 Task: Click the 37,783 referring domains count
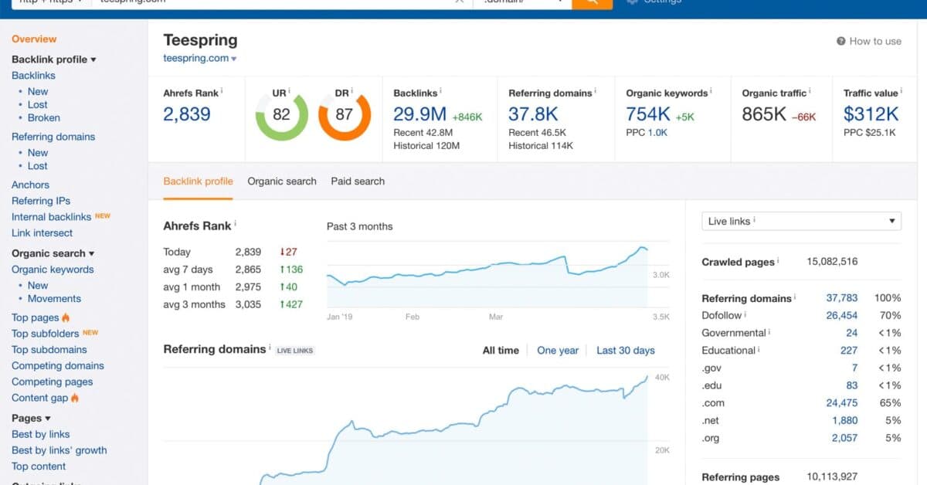click(x=841, y=298)
